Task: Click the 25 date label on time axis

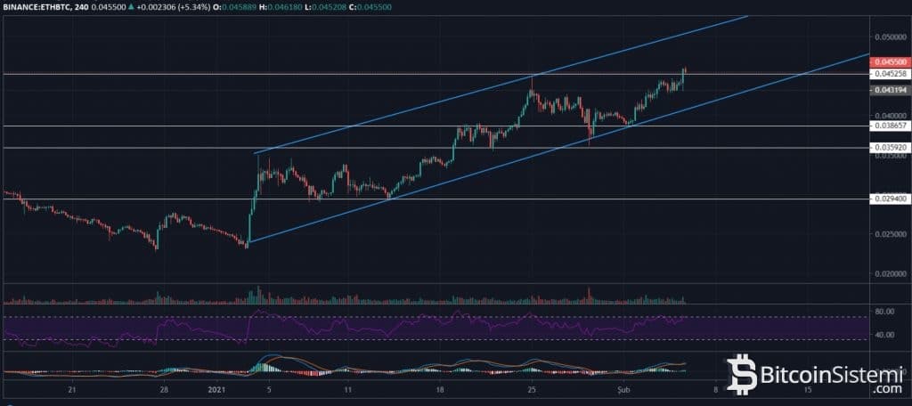Action: click(x=532, y=389)
